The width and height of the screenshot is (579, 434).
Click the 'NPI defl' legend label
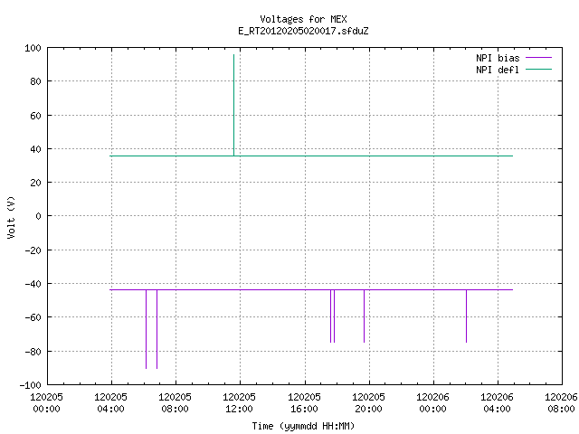pyautogui.click(x=498, y=70)
